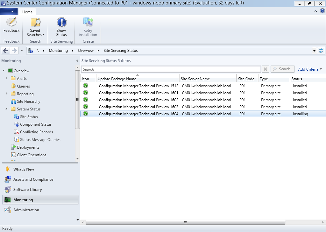Open Saved Searches dropdown arrow
326x232 pixels.
point(44,35)
